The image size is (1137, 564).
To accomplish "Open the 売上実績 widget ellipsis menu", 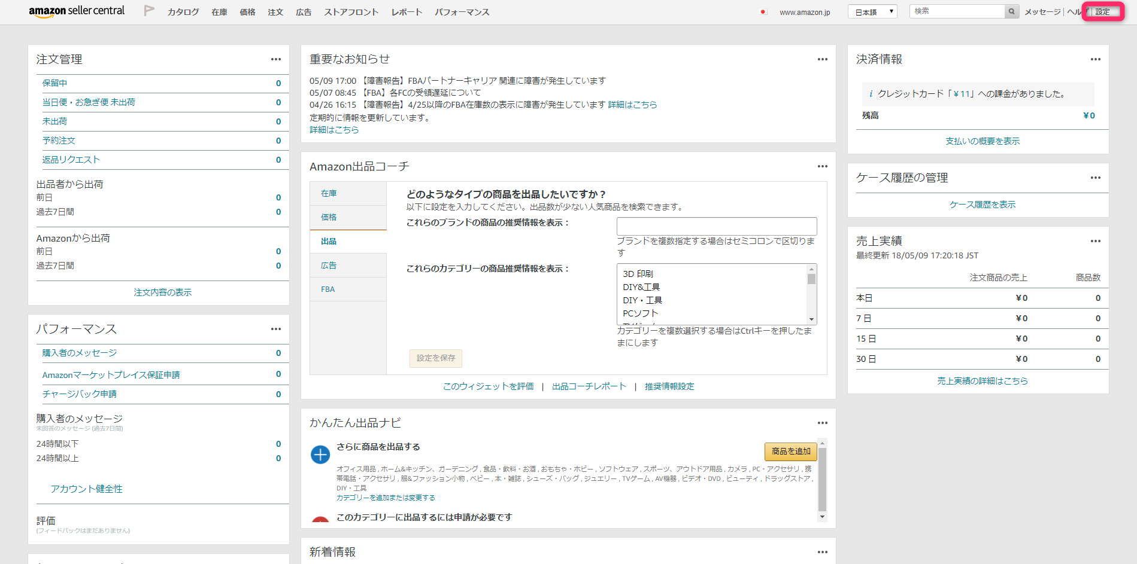I will (1096, 241).
